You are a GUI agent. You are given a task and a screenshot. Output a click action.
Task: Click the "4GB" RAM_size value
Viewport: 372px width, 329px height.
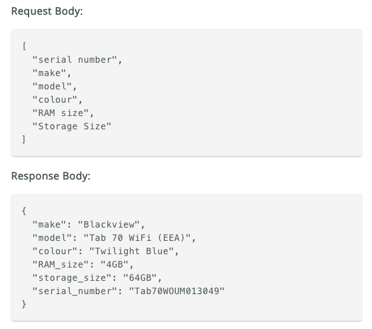click(x=115, y=264)
